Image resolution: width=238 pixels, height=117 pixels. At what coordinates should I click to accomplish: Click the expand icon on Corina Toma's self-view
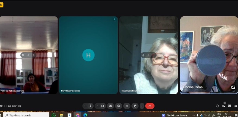tap(233, 87)
